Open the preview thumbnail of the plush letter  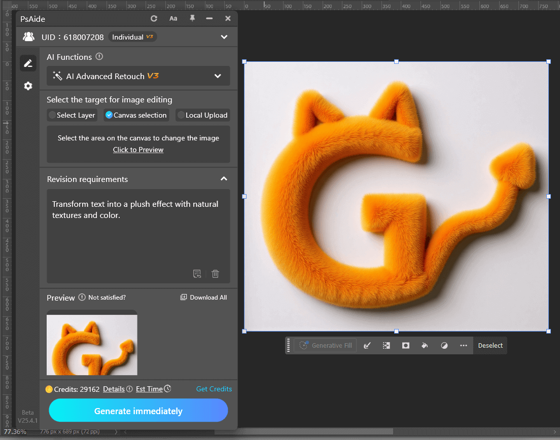click(91, 345)
